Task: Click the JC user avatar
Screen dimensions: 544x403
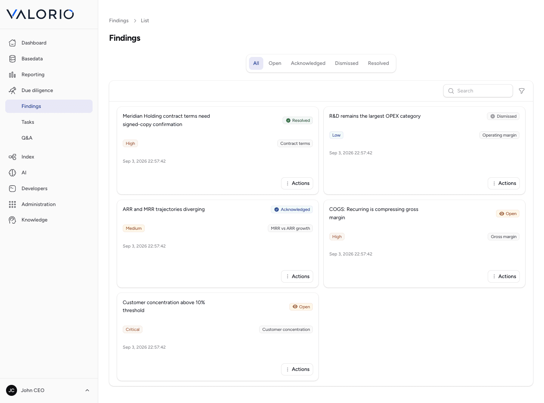Action: (x=12, y=391)
